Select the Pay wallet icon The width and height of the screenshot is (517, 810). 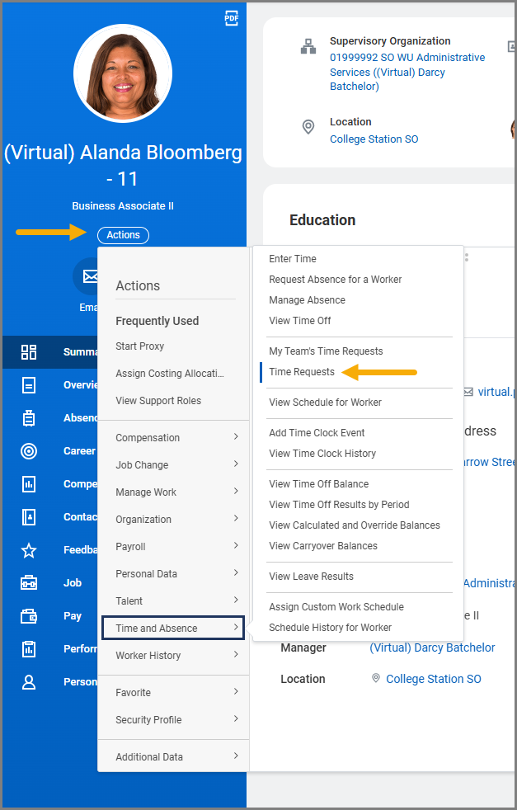coord(29,616)
